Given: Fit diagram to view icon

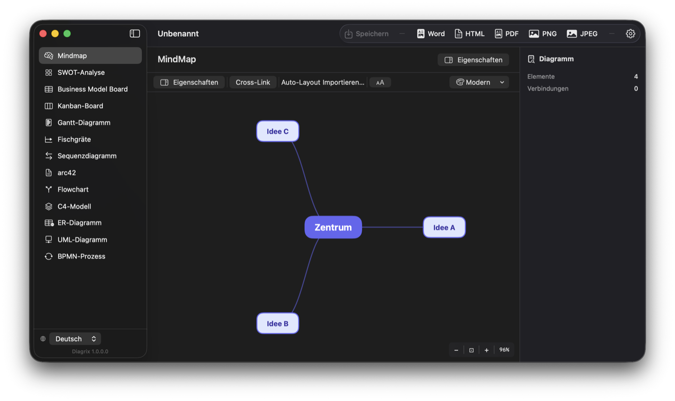Looking at the screenshot, I should [x=472, y=350].
